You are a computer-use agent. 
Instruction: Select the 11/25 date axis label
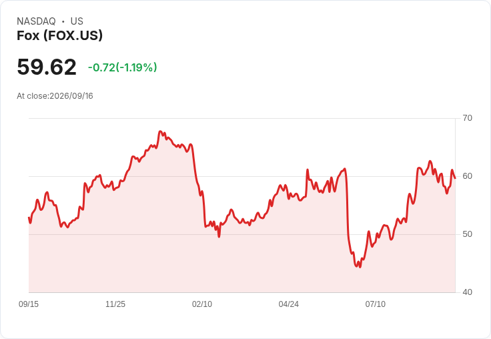[x=115, y=304]
